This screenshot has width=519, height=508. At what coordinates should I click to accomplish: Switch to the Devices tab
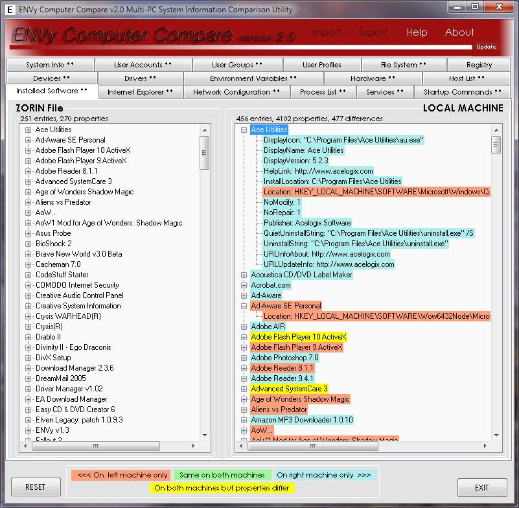pos(52,78)
